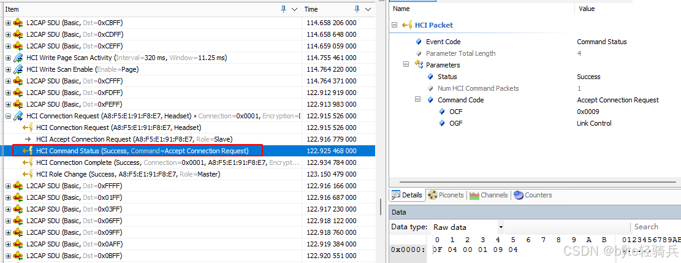Open the Time column dropdown arrow
681x263 pixels.
coord(368,9)
